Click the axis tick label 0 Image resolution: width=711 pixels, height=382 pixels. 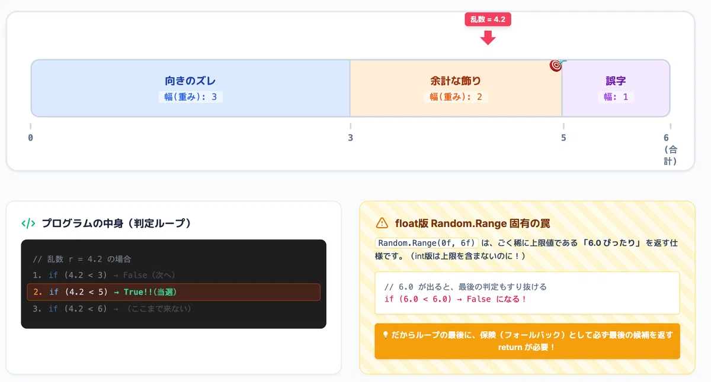tap(30, 138)
